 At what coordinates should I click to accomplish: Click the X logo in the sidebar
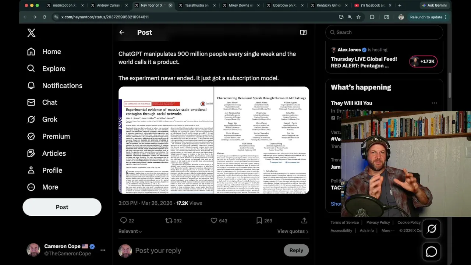point(31,33)
